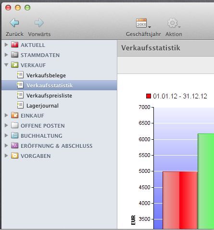Screen dimensions: 214x230
Task: Select the highlighted Verkaufsstatistik entry
Action: (x=59, y=85)
